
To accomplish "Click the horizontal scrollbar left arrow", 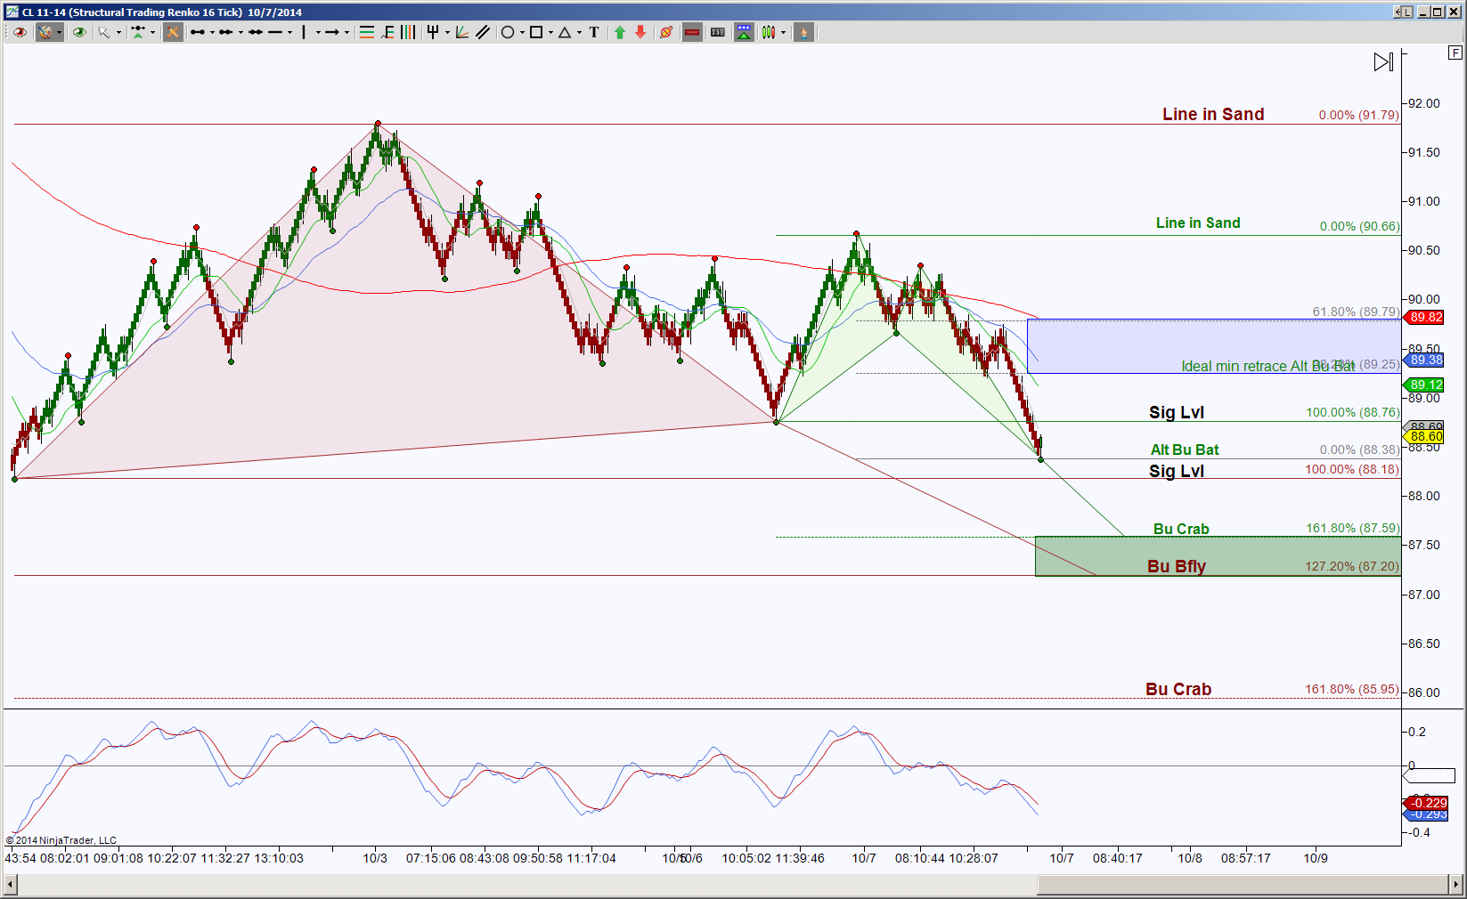I will (11, 885).
